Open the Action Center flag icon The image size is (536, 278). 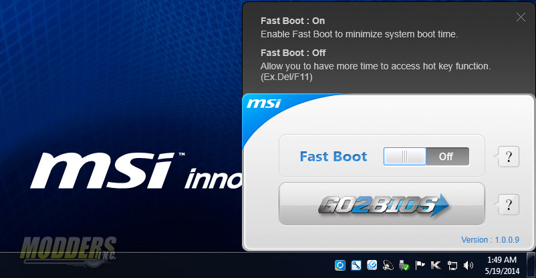click(420, 265)
